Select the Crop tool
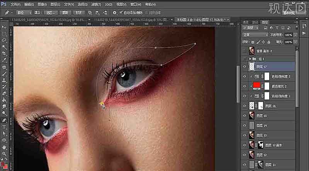 pyautogui.click(x=4, y=54)
